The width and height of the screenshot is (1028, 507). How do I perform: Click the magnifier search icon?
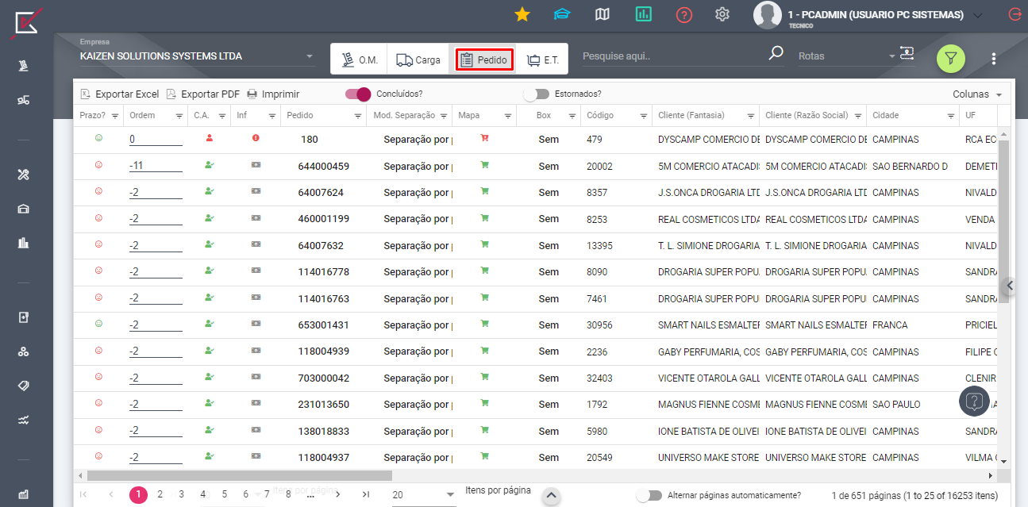tap(776, 54)
